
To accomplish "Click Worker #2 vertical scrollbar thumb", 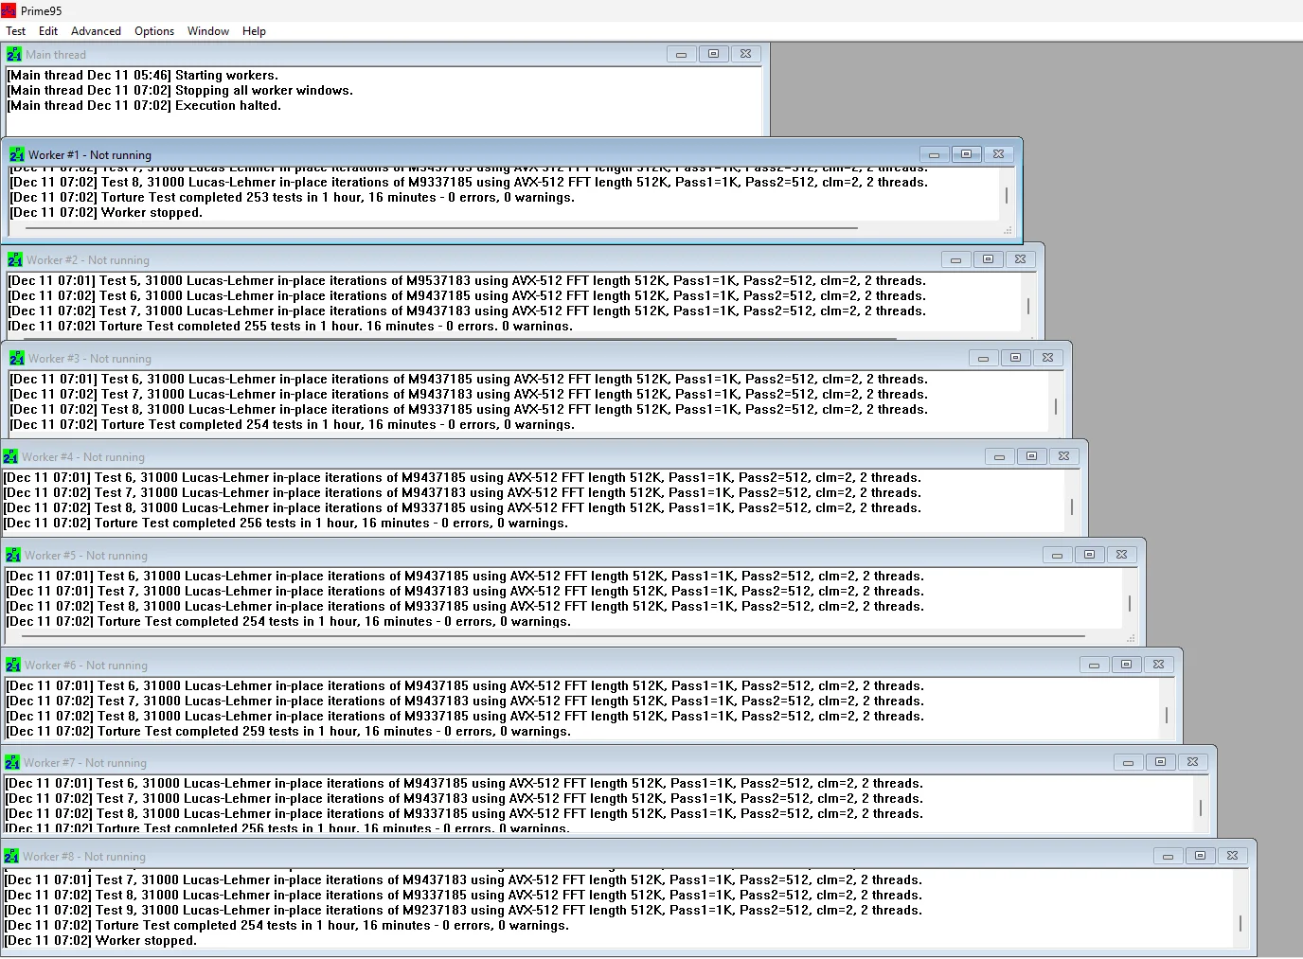I will [x=1027, y=307].
